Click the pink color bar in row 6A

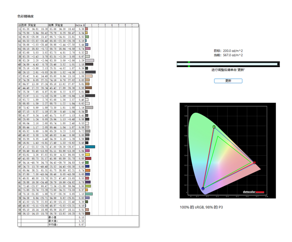(x=88, y=49)
